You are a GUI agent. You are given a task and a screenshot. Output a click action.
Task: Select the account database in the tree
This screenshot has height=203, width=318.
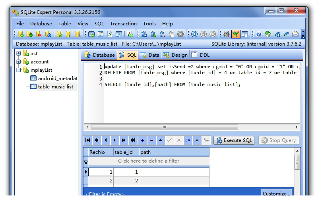(x=39, y=62)
